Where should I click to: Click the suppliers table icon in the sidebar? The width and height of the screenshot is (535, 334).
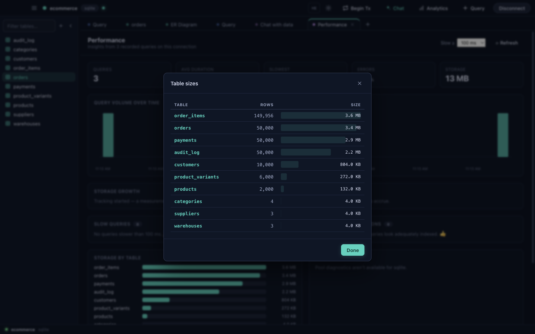pyautogui.click(x=8, y=114)
